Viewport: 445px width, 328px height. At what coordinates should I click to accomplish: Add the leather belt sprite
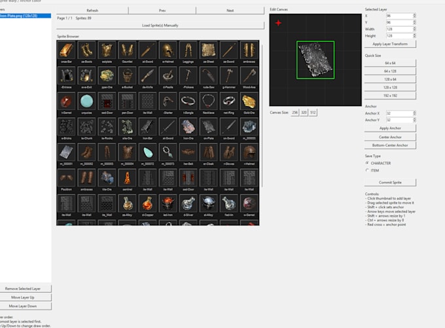pos(188,152)
